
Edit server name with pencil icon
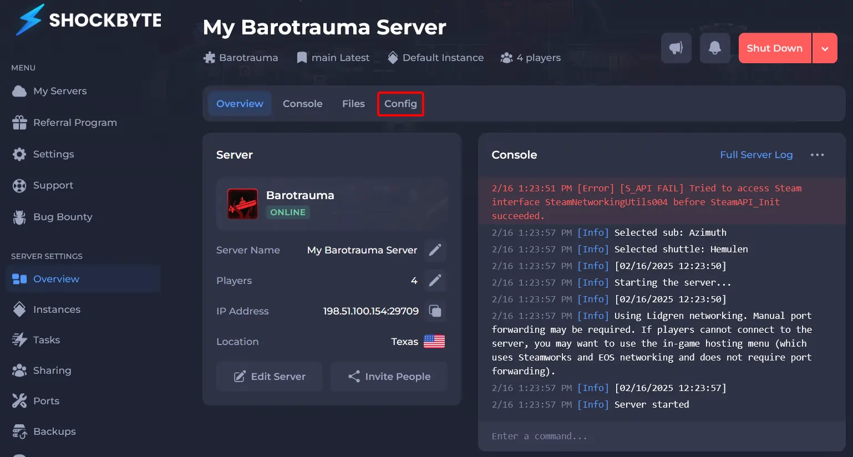[x=435, y=250]
